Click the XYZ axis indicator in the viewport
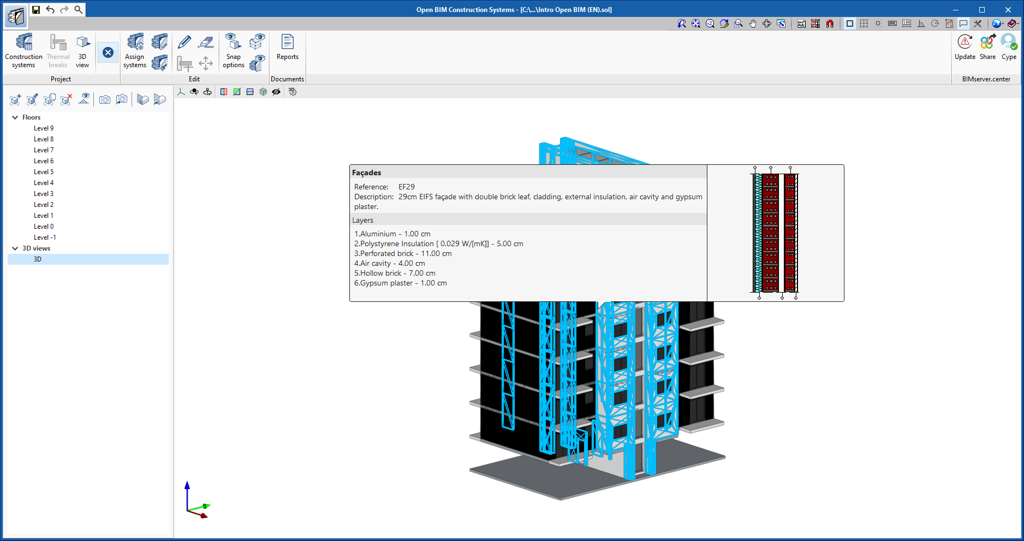The image size is (1024, 541). (x=197, y=500)
